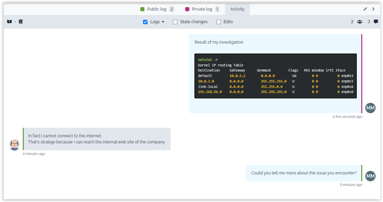383x202 pixels.
Task: Click the collapse panel arrows icon
Action: point(365,9)
